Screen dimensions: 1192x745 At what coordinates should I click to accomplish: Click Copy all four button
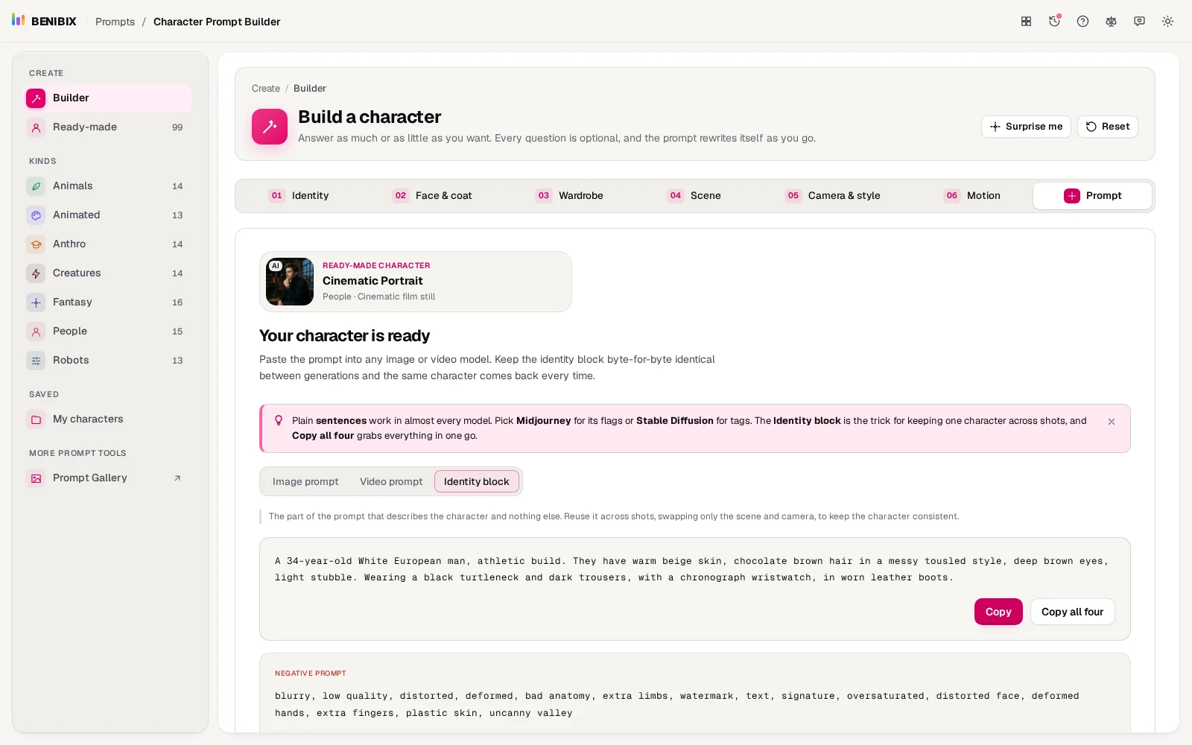(1072, 612)
